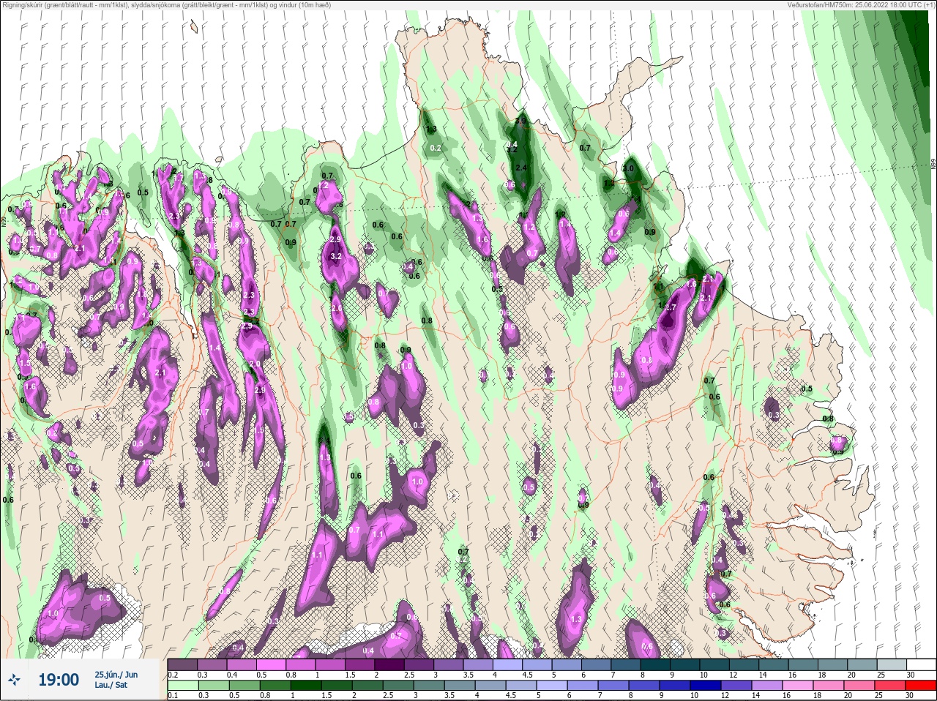This screenshot has width=937, height=701.
Task: Click the '0.2' label starting the purple legend row
Action: coord(173,674)
